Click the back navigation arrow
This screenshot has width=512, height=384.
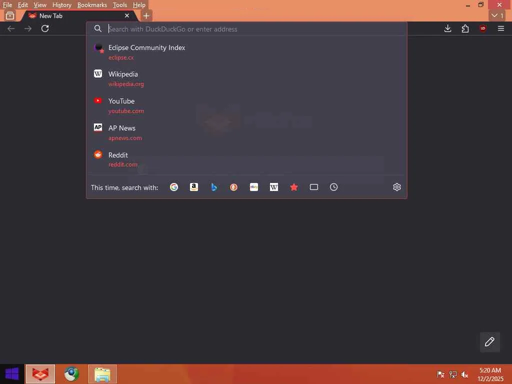coord(11,28)
